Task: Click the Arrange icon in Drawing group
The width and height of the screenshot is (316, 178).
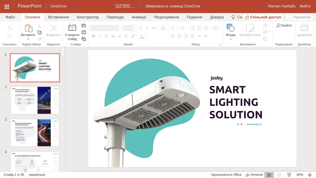Action: 265,39
